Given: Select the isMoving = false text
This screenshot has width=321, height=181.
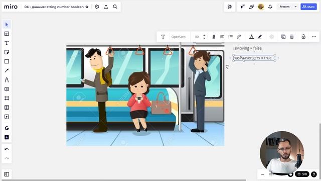Looking at the screenshot, I should tap(247, 48).
